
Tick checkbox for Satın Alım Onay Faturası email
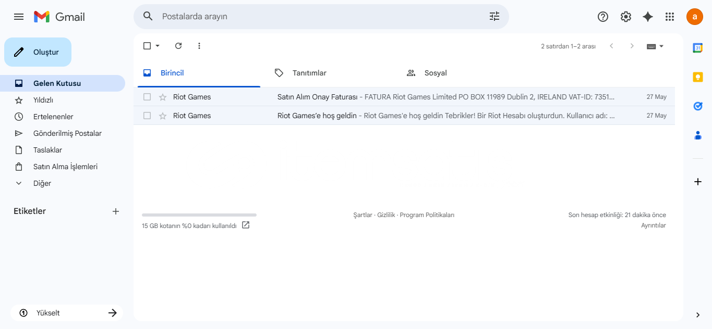click(147, 97)
